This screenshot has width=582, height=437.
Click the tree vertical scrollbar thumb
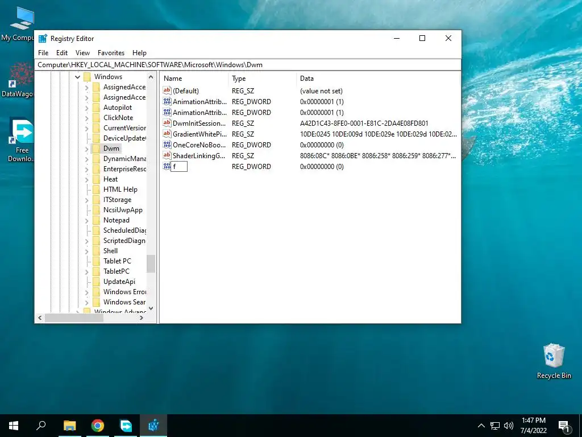151,263
